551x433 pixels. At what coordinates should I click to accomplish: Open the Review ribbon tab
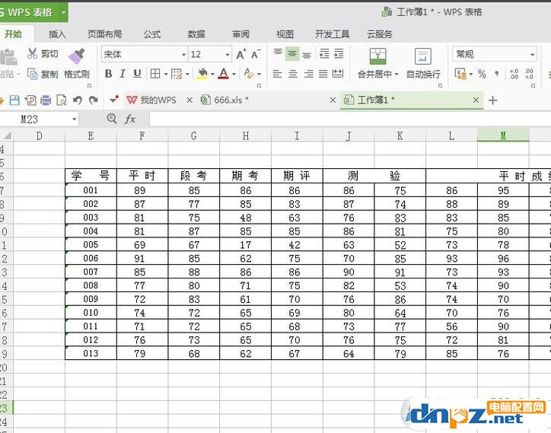coord(240,34)
